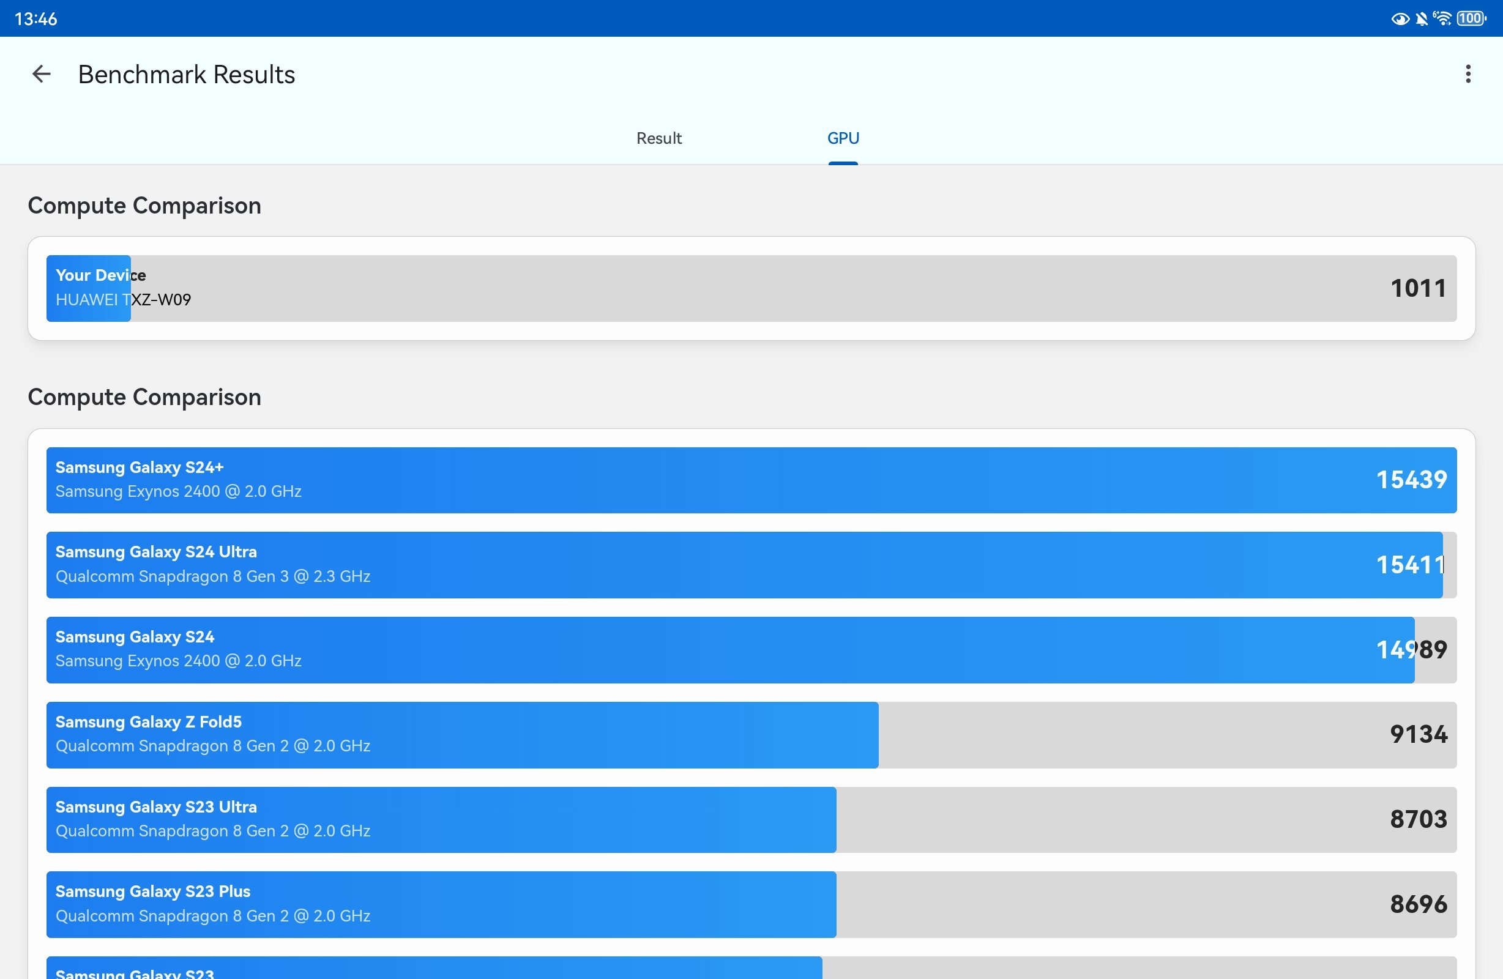Tap the Benchmark Results title

pyautogui.click(x=186, y=75)
